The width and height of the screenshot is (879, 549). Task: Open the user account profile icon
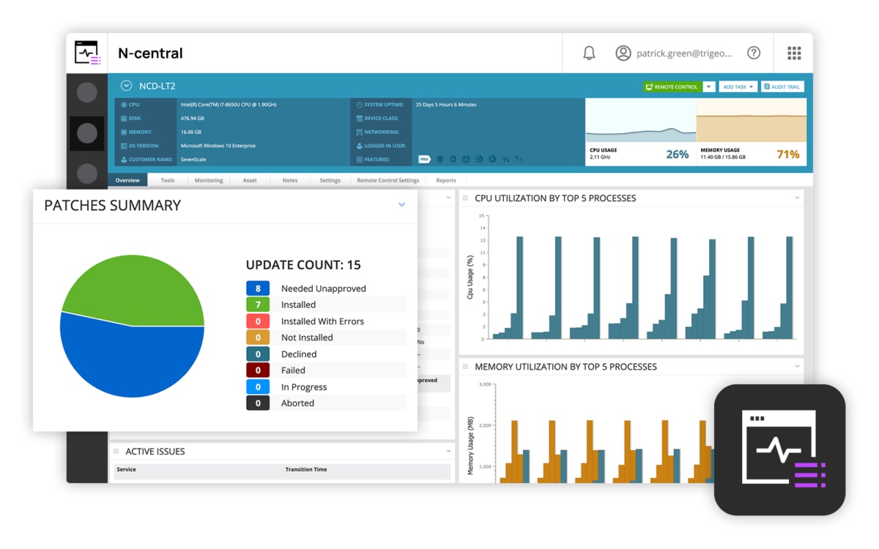click(623, 53)
